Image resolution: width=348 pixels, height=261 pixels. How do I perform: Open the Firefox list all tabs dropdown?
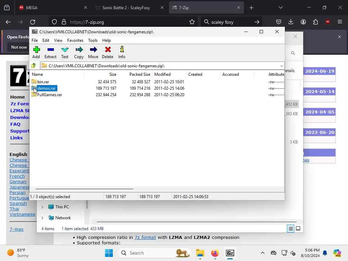(x=280, y=7)
